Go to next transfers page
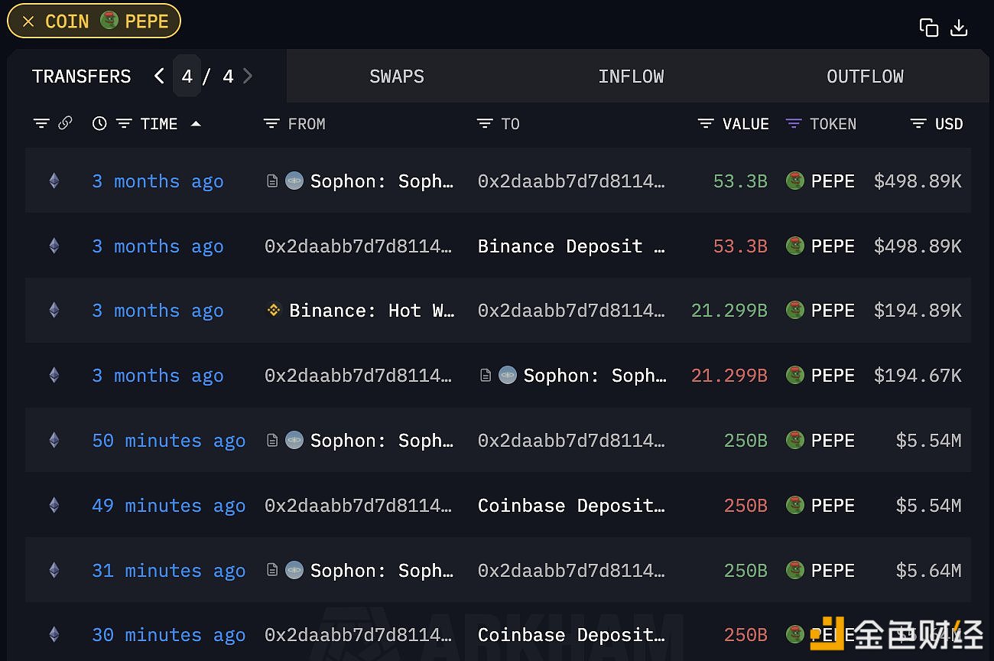 248,76
